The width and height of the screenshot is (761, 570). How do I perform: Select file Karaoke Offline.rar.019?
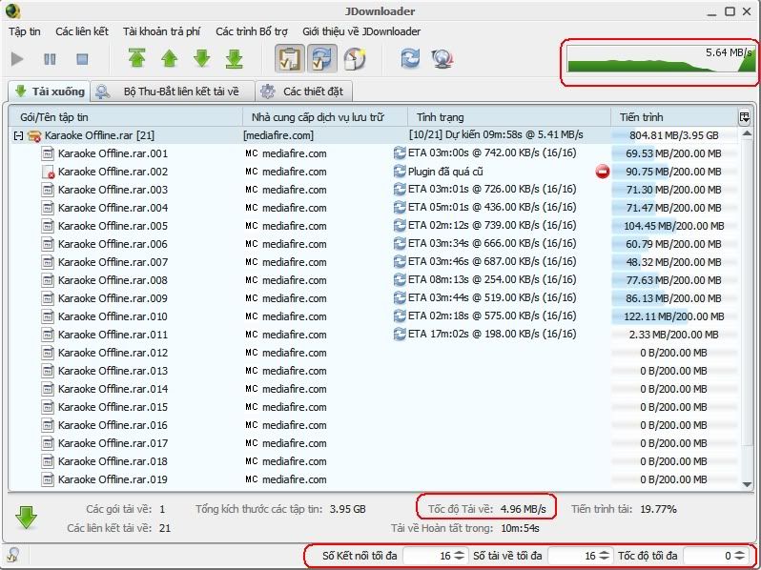pos(113,479)
